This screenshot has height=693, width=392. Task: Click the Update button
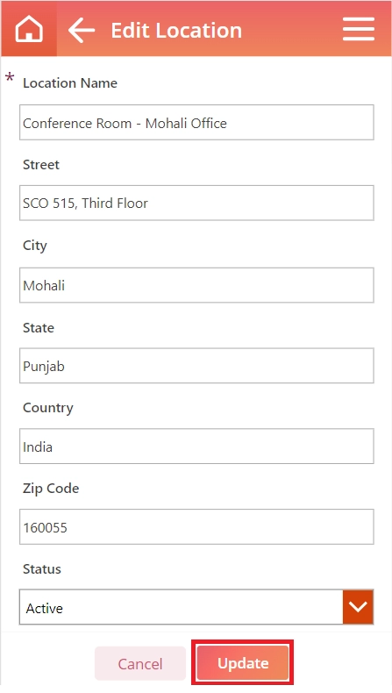[243, 662]
